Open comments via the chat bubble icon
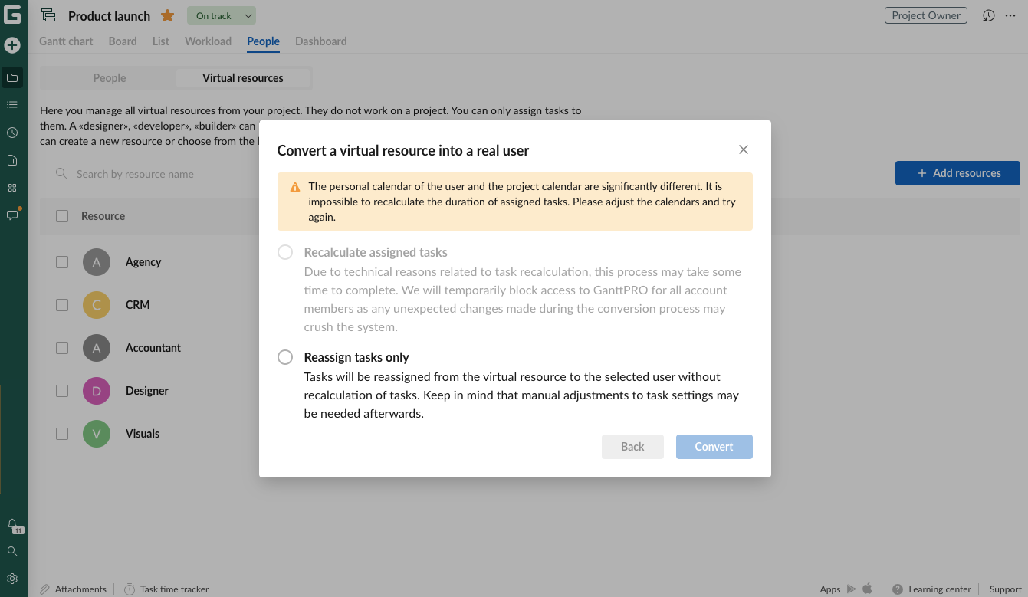 point(12,215)
